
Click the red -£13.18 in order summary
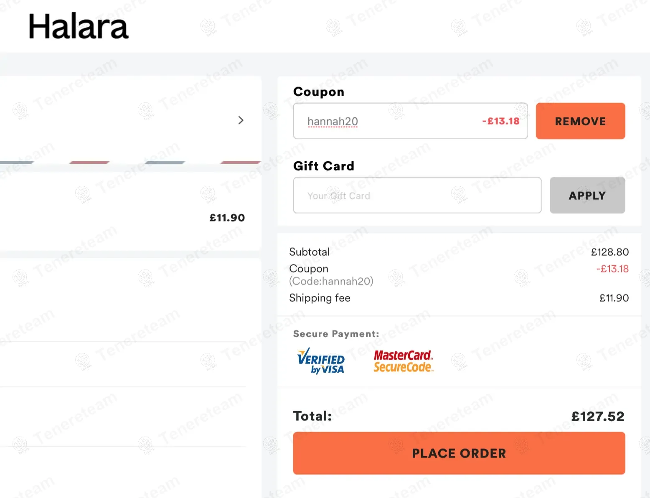click(612, 269)
